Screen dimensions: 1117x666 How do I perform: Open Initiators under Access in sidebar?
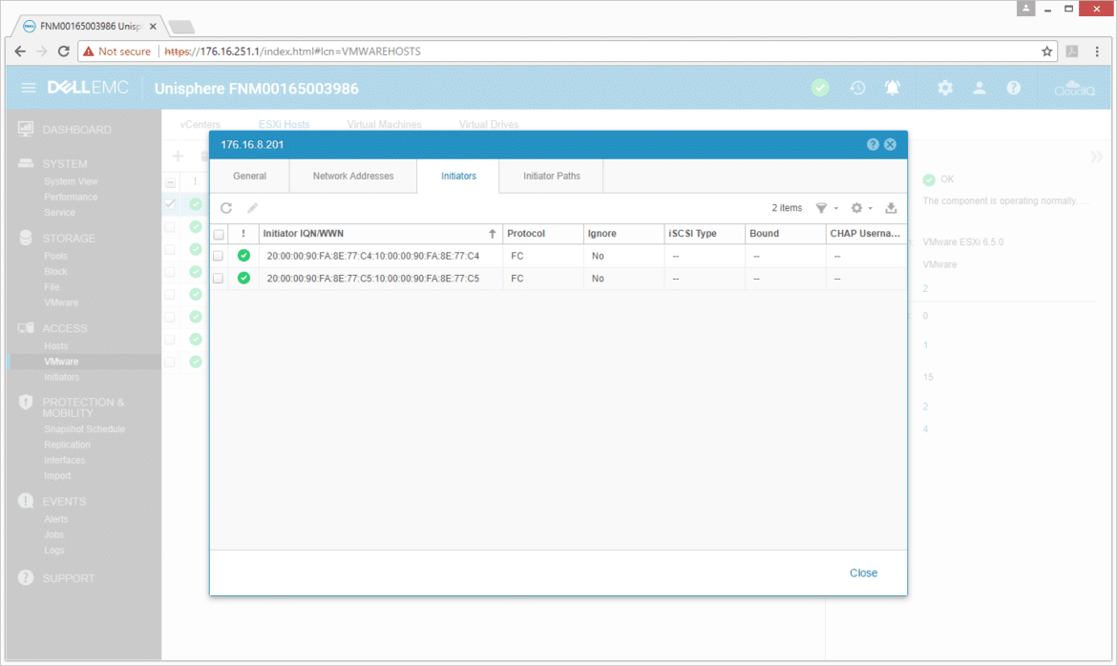pyautogui.click(x=62, y=377)
